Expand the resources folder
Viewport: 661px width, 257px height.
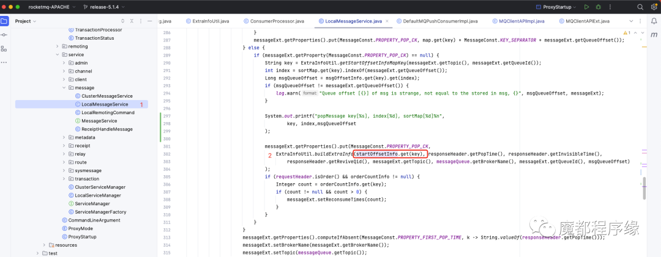(x=44, y=245)
